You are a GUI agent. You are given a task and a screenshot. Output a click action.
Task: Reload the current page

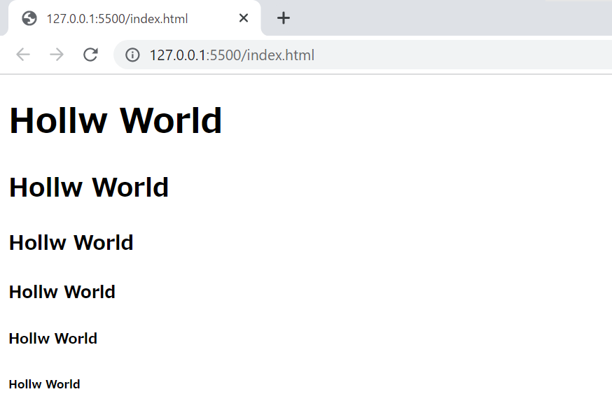click(90, 55)
